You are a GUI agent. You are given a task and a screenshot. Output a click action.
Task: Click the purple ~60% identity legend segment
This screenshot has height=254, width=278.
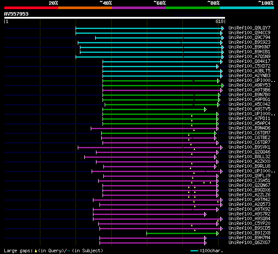[x=139, y=8]
